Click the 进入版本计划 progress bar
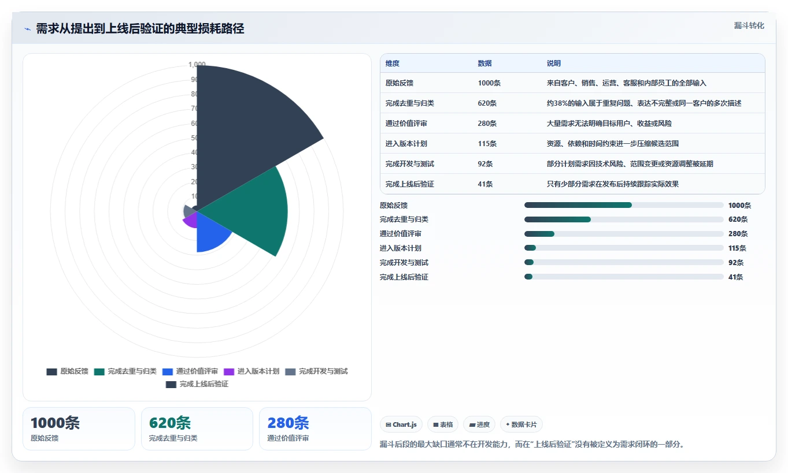Image resolution: width=788 pixels, height=473 pixels. [624, 248]
